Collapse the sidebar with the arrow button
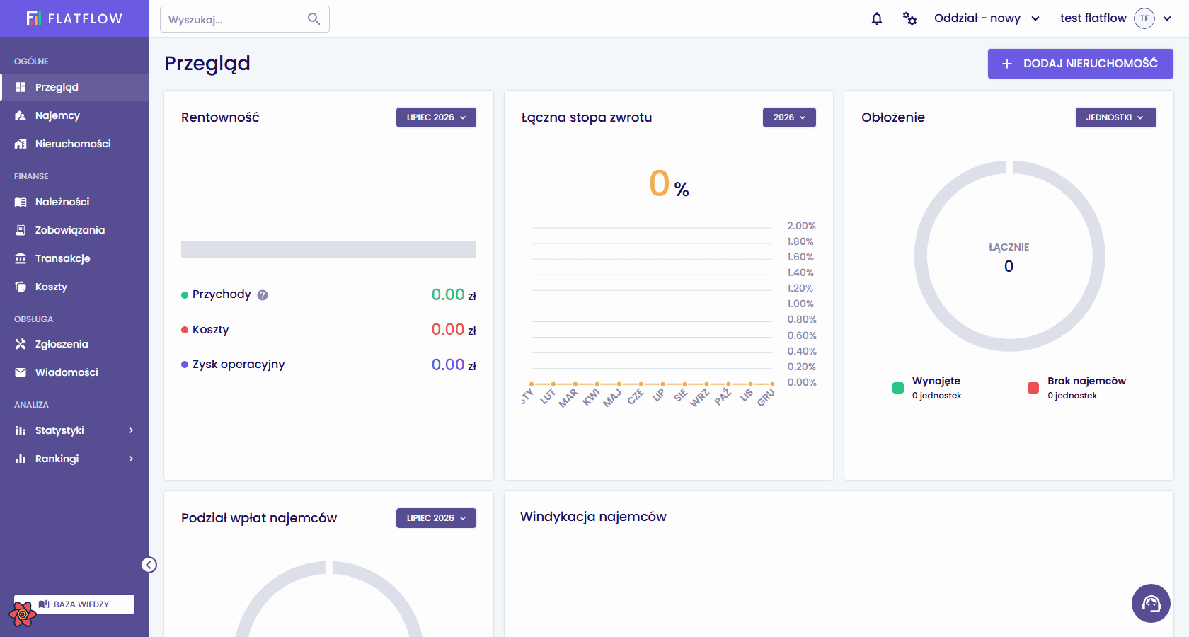Image resolution: width=1189 pixels, height=637 pixels. [x=149, y=565]
